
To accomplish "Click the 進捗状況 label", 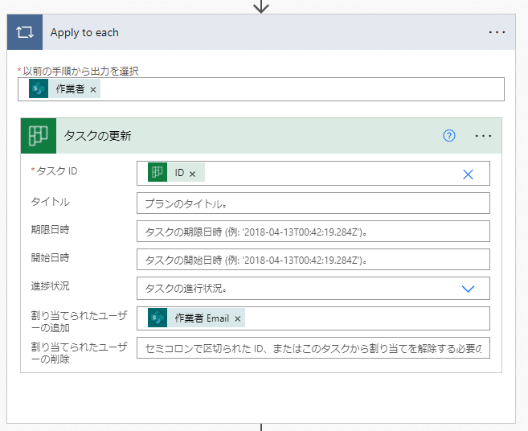I will coord(50,286).
